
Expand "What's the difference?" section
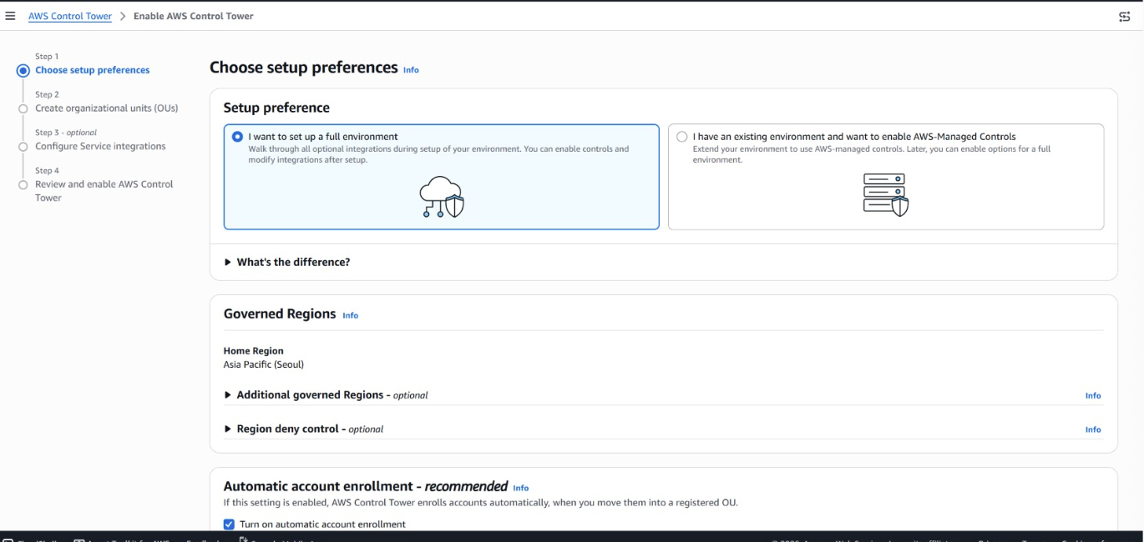click(287, 262)
